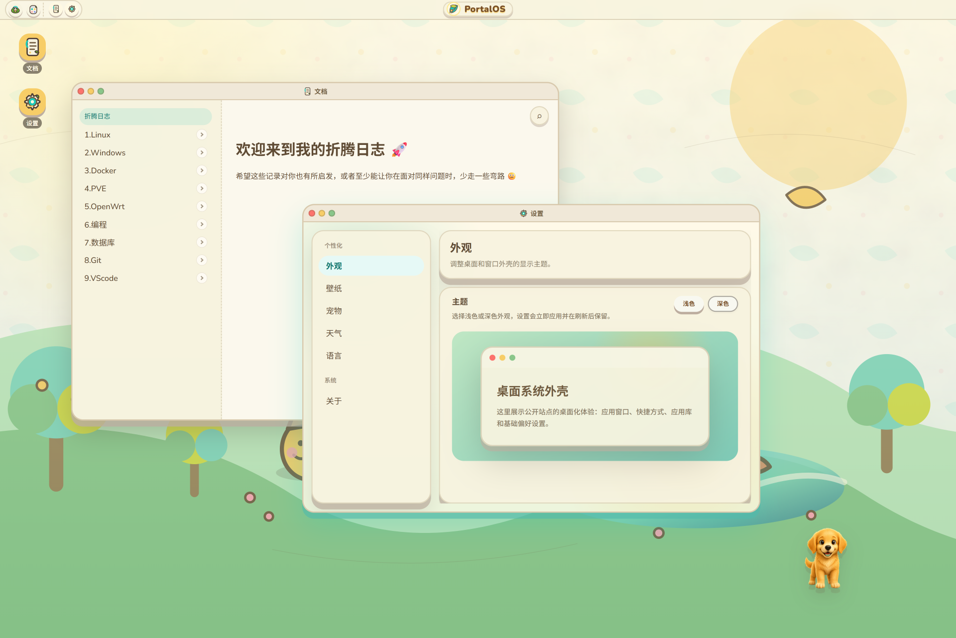Viewport: 956px width, 638px height.
Task: Open the 宠物 settings section
Action: pyautogui.click(x=371, y=311)
